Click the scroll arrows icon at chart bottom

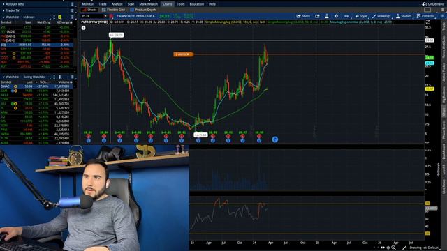pyautogui.click(x=383, y=248)
